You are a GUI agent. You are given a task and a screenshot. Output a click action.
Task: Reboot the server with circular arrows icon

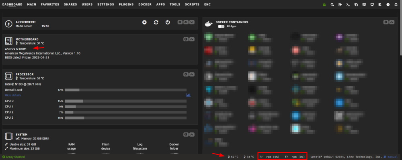(x=156, y=22)
